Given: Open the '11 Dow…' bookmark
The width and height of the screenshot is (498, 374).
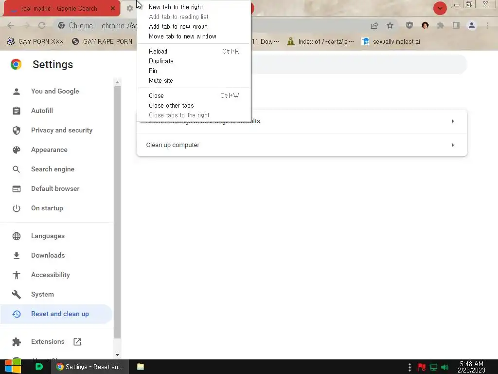Looking at the screenshot, I should (x=265, y=42).
